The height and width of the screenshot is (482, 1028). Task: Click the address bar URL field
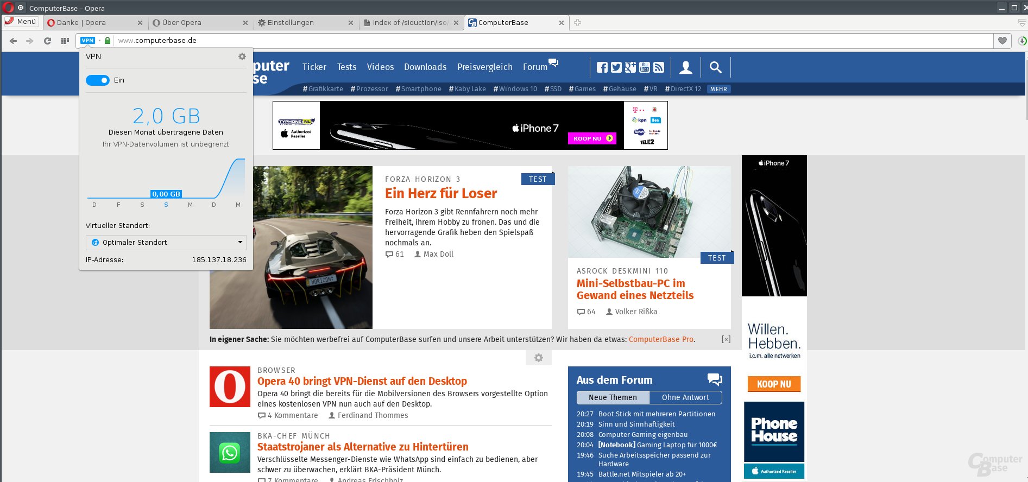[554, 41]
